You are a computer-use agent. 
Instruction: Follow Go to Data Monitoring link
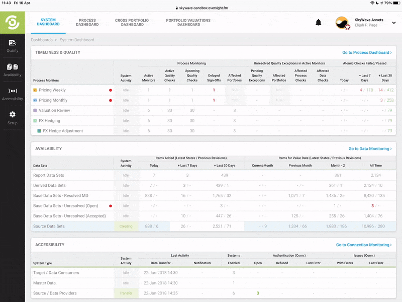coord(370,148)
